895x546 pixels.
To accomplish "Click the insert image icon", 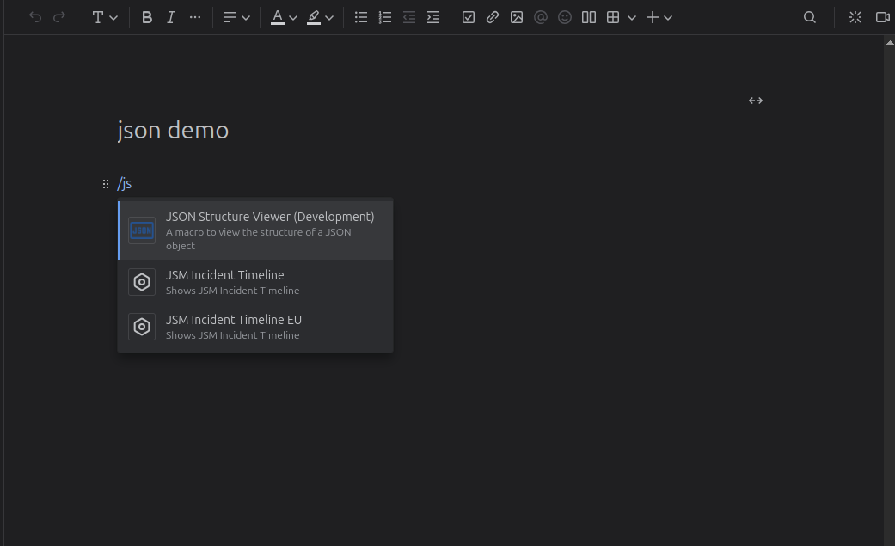I will click(517, 17).
